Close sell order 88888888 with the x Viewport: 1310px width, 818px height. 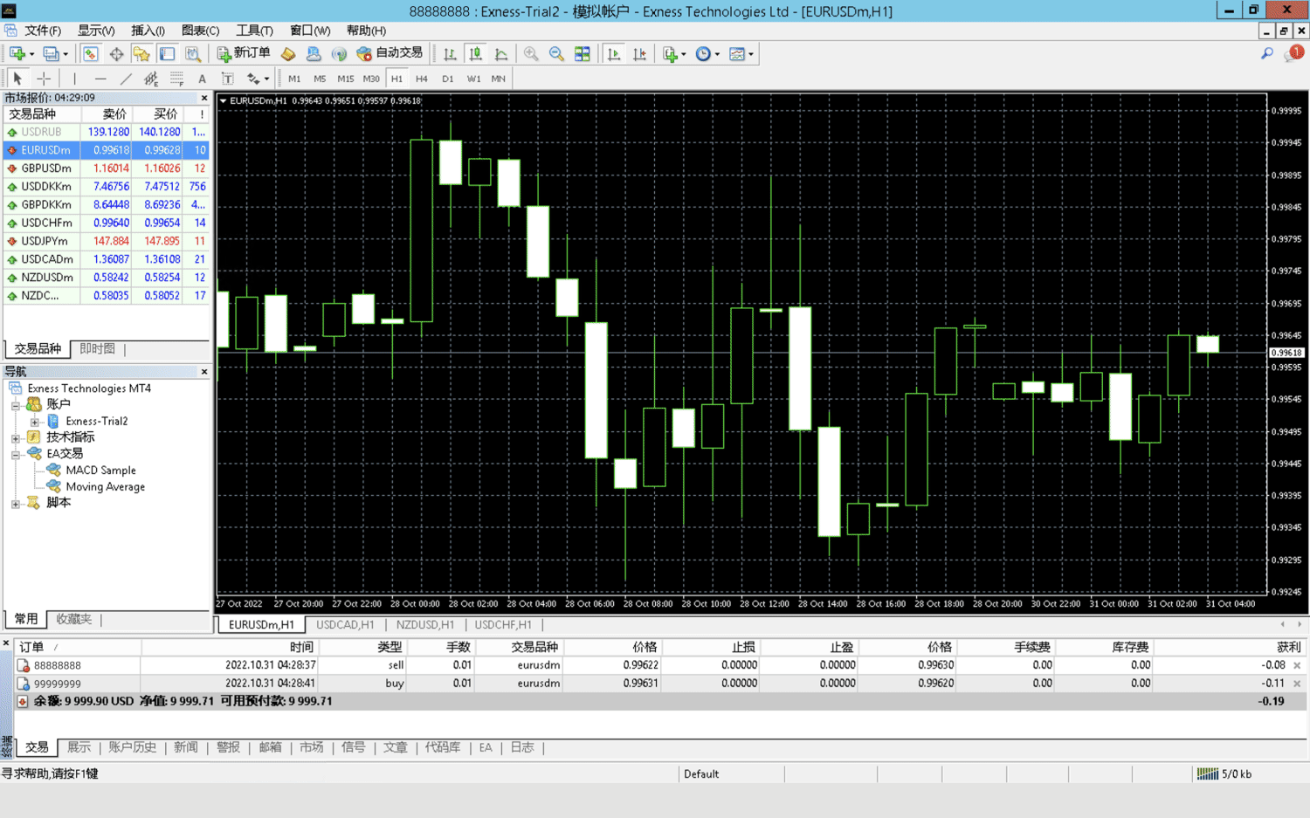pos(1297,666)
